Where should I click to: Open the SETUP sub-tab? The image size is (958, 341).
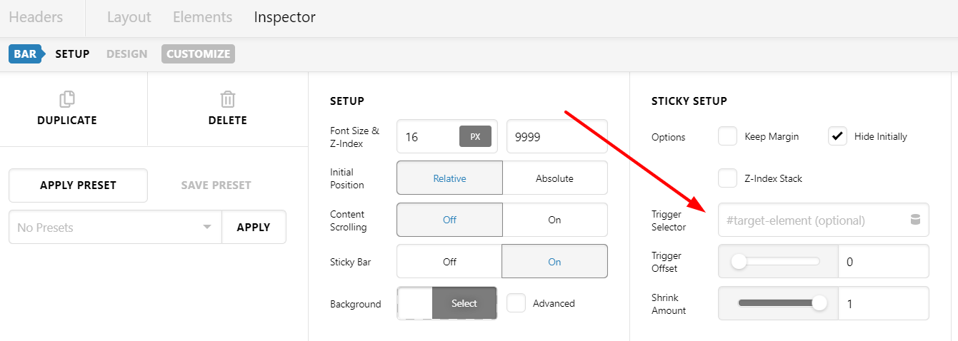point(72,54)
